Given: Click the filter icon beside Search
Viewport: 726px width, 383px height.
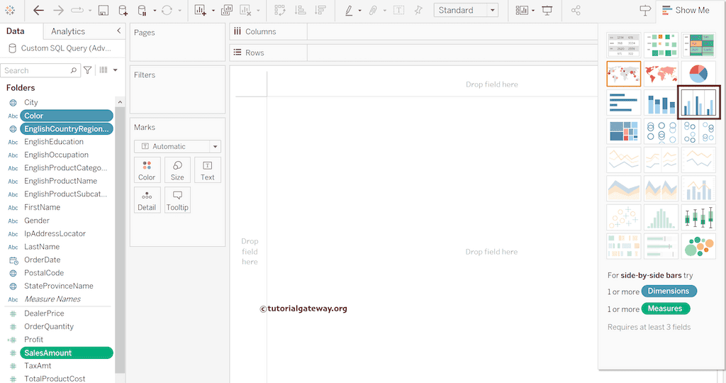Looking at the screenshot, I should pos(88,70).
